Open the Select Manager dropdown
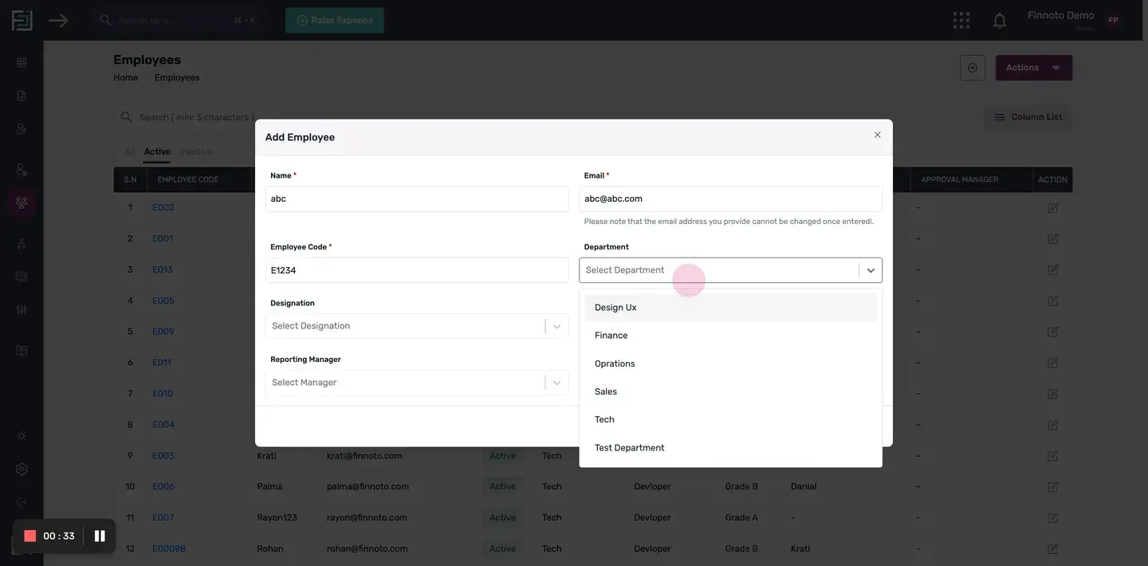The image size is (1148, 566). pos(417,383)
